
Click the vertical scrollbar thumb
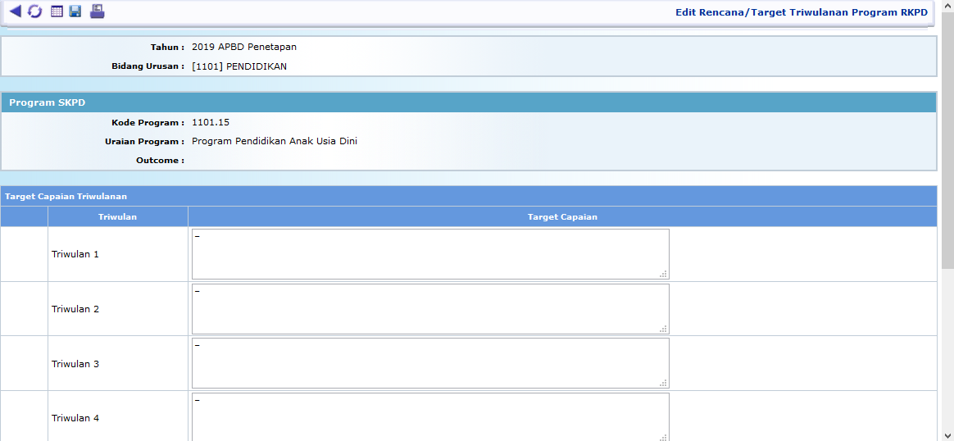click(x=947, y=139)
